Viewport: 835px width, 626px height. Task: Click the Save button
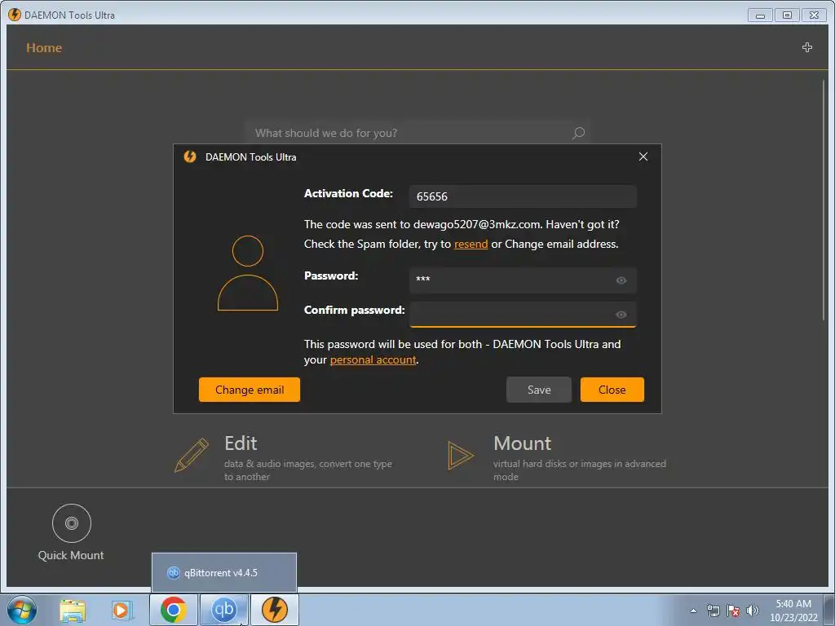pos(539,390)
